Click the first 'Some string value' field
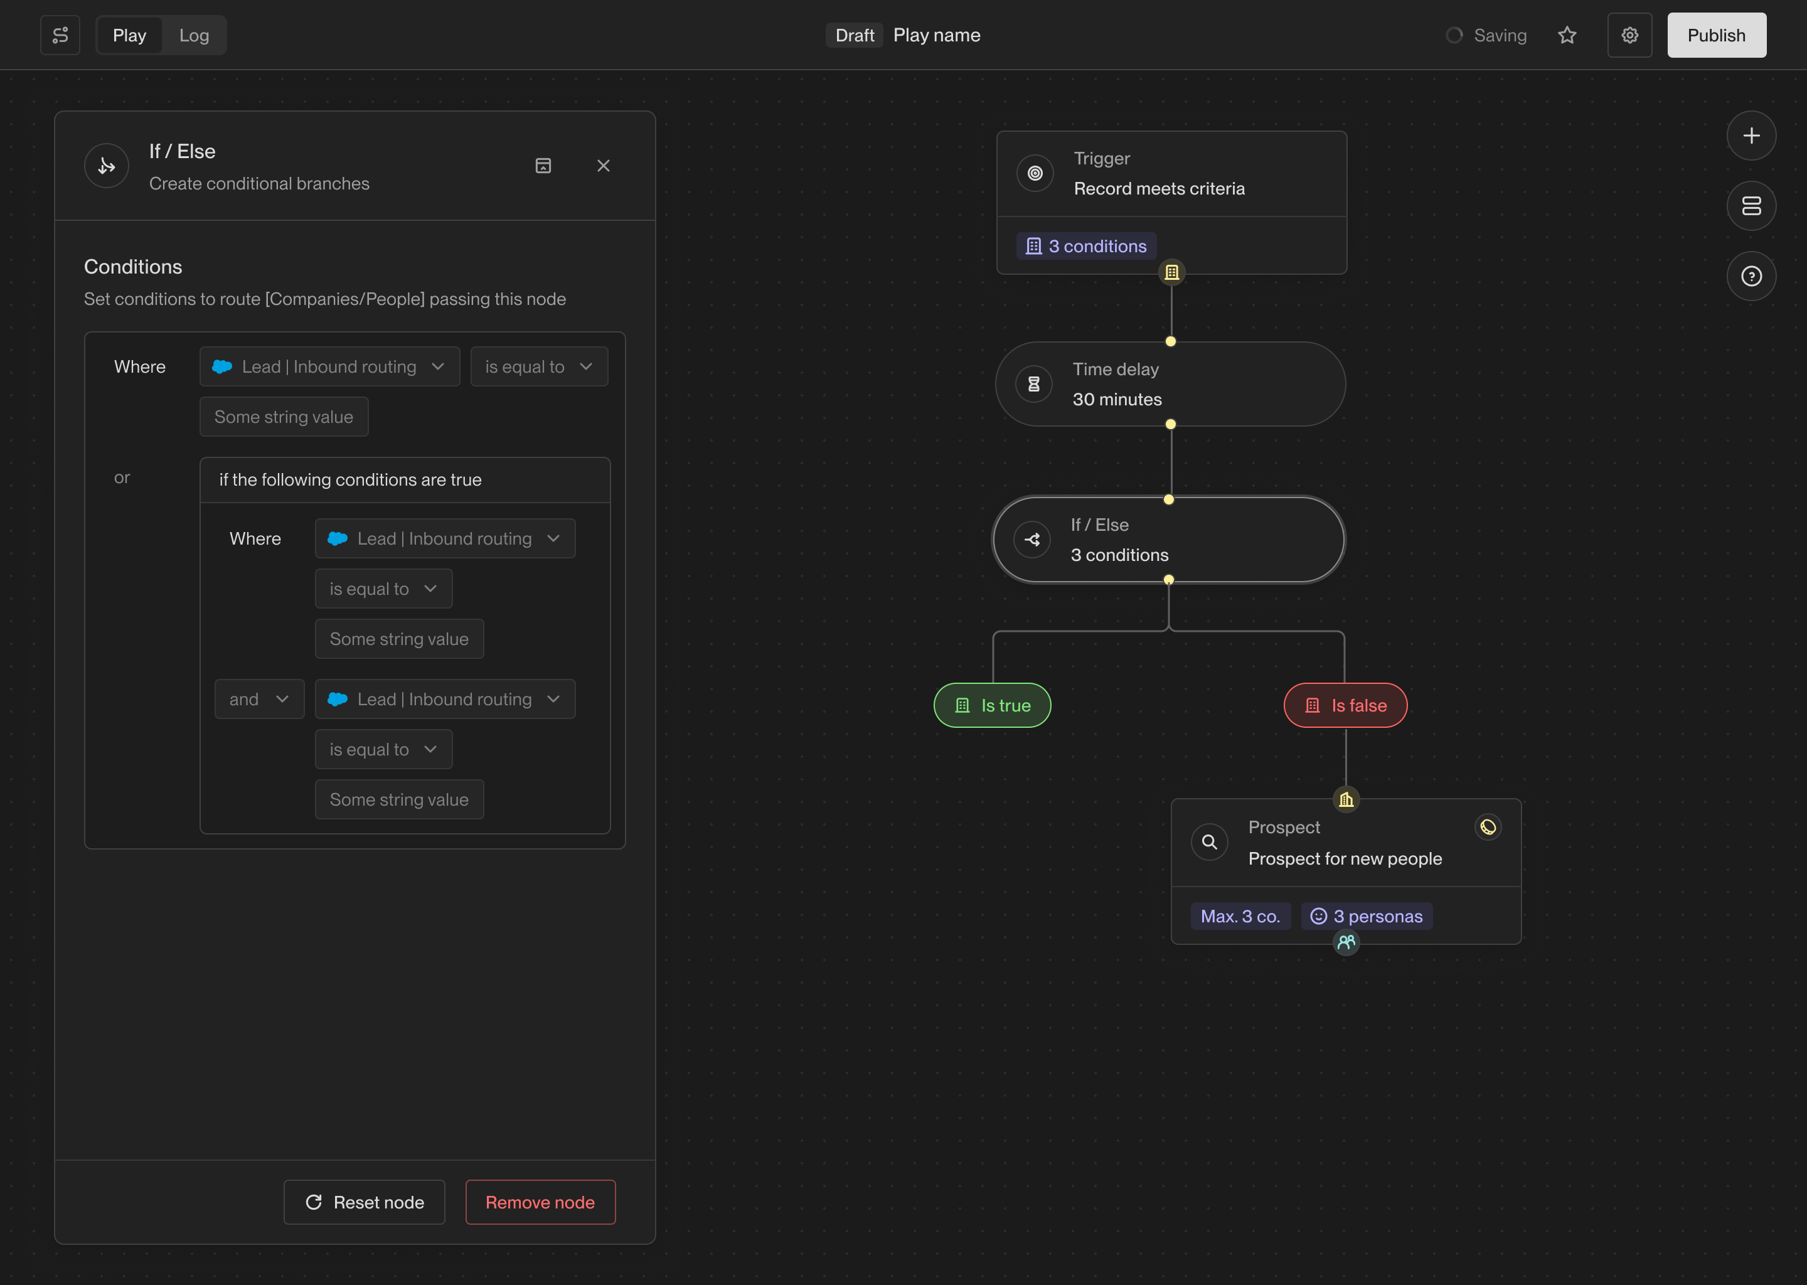This screenshot has height=1285, width=1807. pos(283,416)
